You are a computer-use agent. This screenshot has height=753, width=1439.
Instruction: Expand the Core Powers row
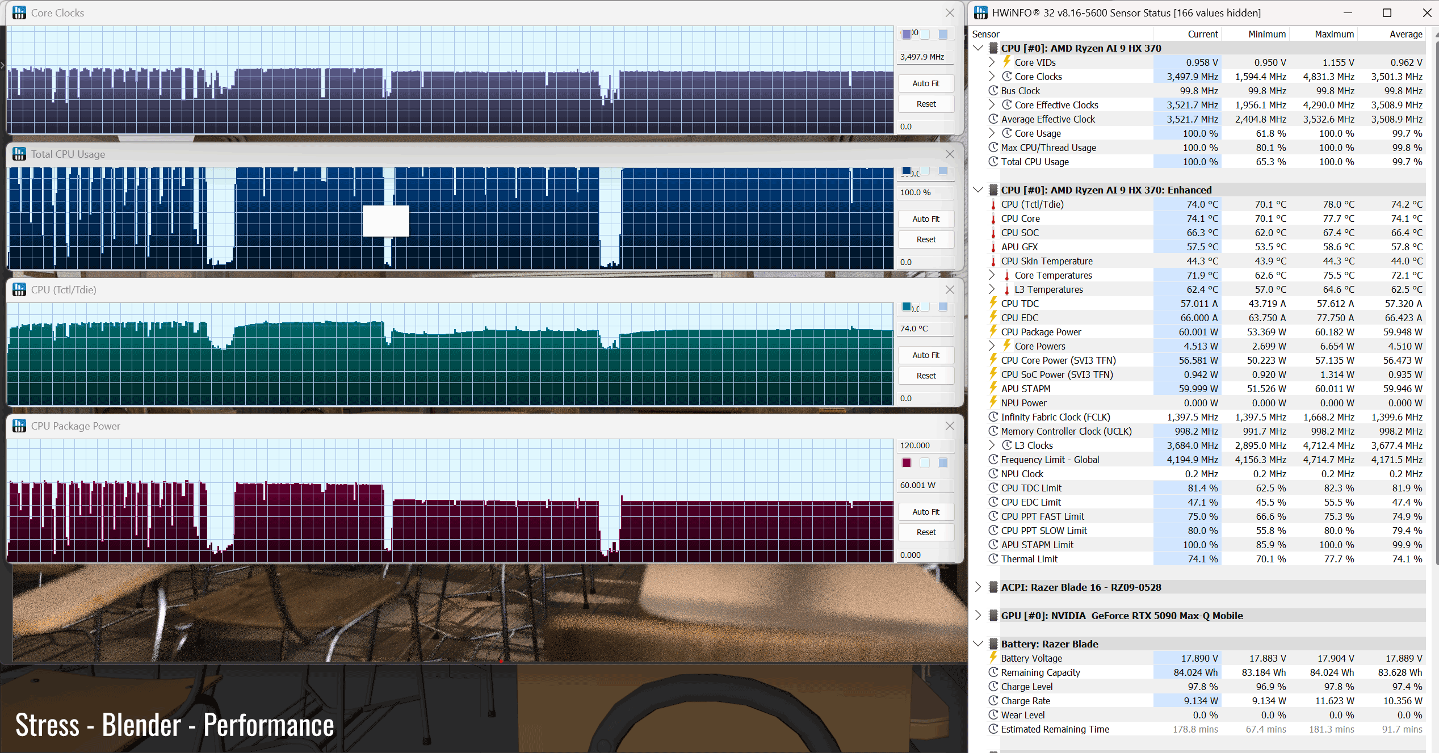coord(992,346)
